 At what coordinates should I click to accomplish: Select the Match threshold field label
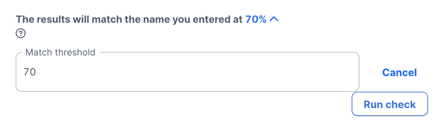(61, 53)
